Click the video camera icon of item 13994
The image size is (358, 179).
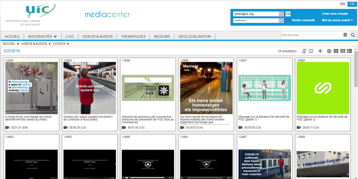coord(298,128)
